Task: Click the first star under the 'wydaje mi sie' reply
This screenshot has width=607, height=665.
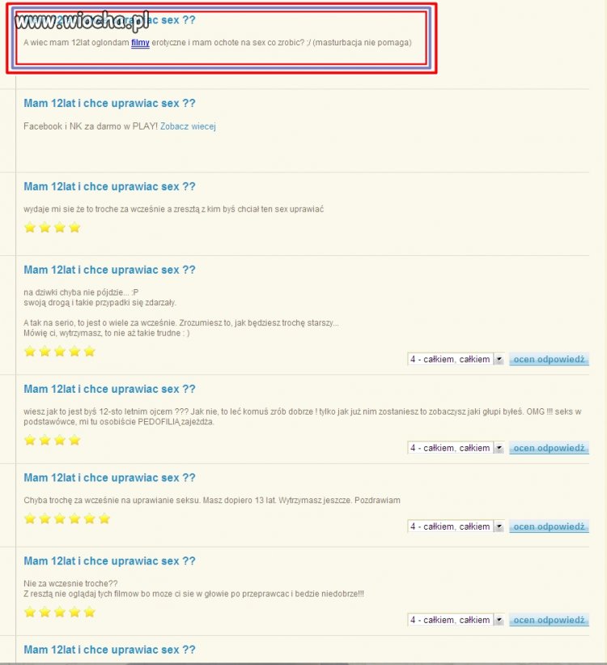Action: point(30,228)
